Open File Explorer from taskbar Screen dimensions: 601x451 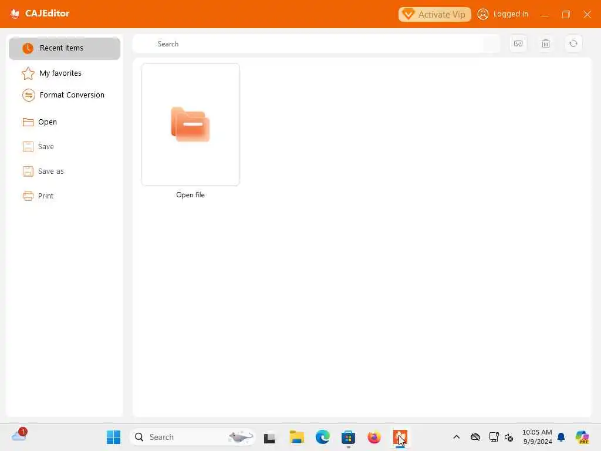point(296,437)
